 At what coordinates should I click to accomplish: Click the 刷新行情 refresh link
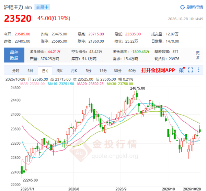click(x=195, y=7)
